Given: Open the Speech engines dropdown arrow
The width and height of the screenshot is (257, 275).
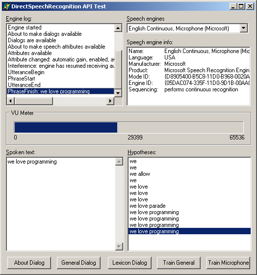Looking at the screenshot, I should pos(243,28).
